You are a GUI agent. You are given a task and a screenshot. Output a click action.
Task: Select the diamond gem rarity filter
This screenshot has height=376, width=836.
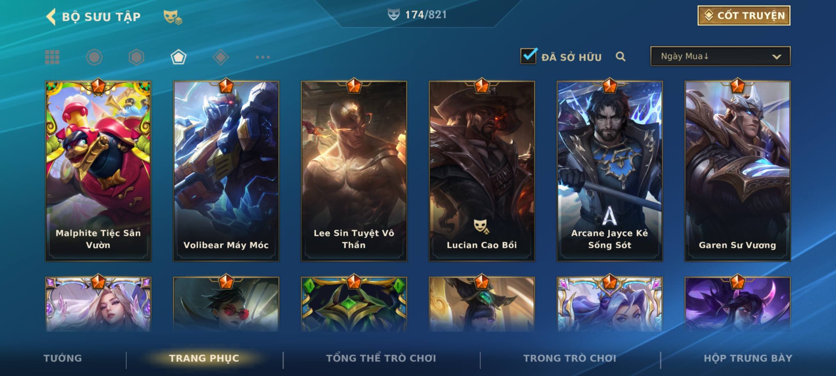pos(220,57)
